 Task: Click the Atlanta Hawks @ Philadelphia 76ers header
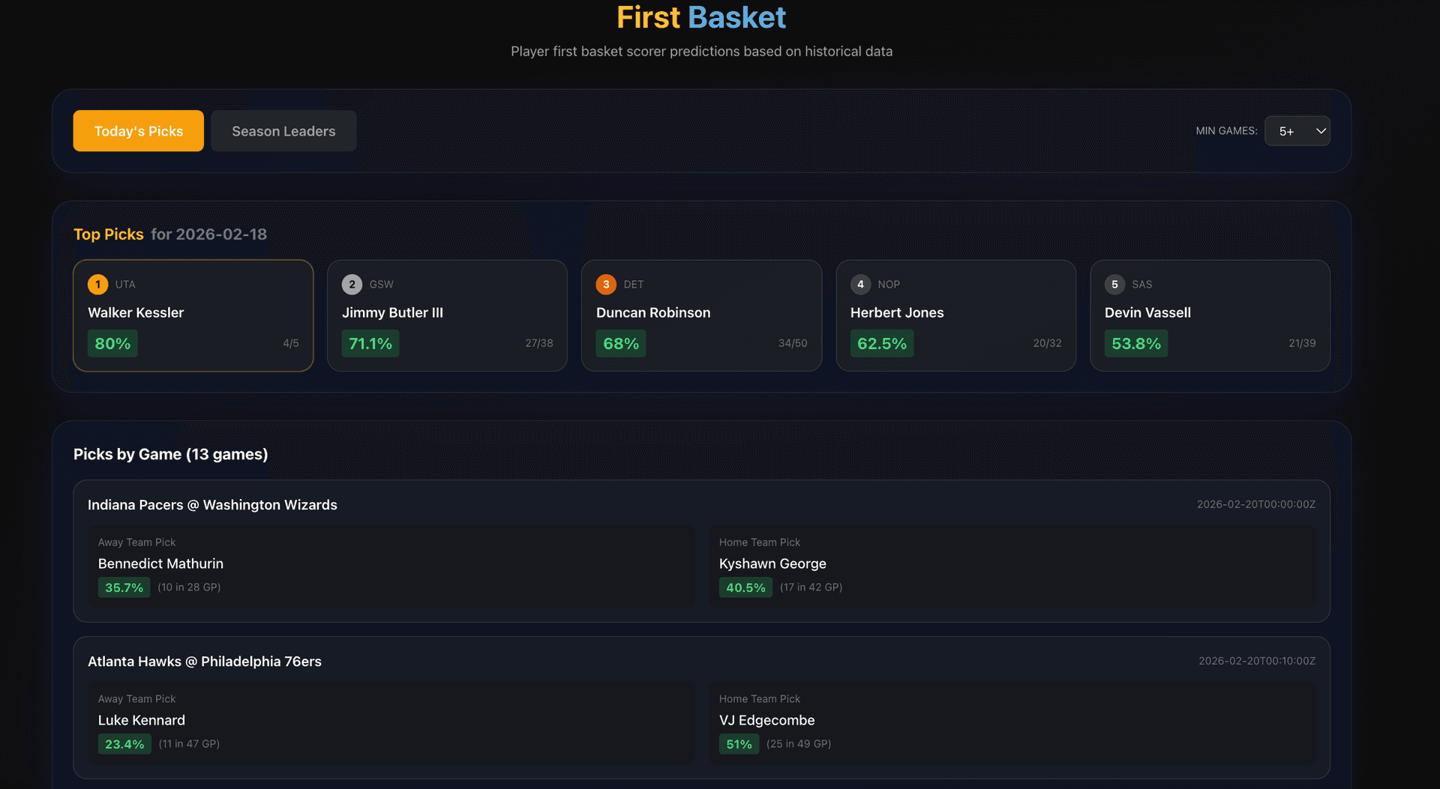205,661
